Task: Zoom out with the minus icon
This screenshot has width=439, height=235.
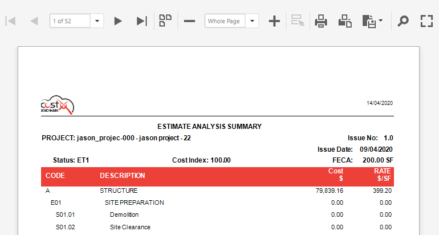Action: pos(189,21)
